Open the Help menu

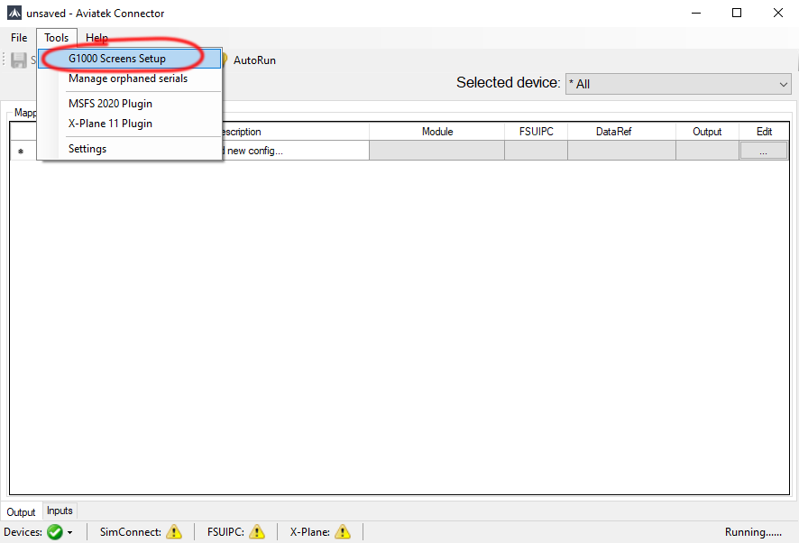click(x=96, y=38)
